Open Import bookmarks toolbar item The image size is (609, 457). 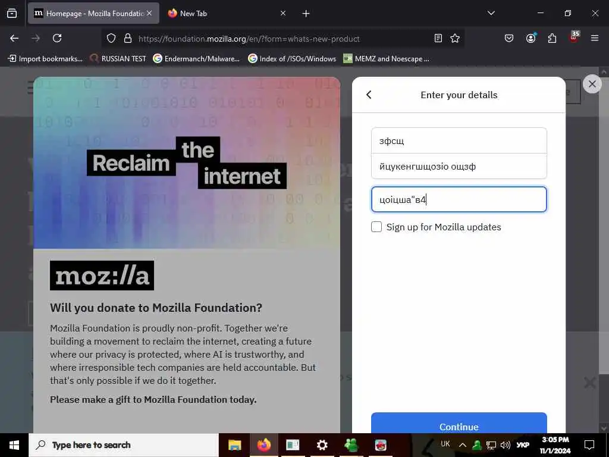[45, 59]
